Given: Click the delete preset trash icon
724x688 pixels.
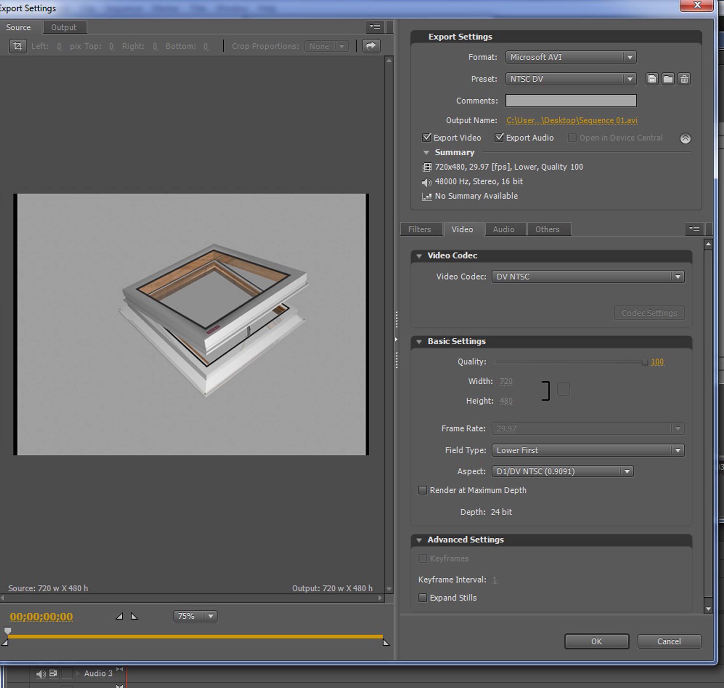Looking at the screenshot, I should click(x=684, y=79).
